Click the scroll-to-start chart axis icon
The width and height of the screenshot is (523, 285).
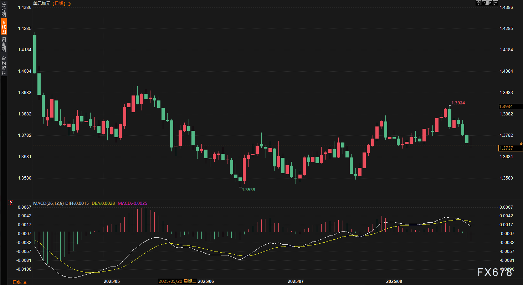(x=484, y=3)
